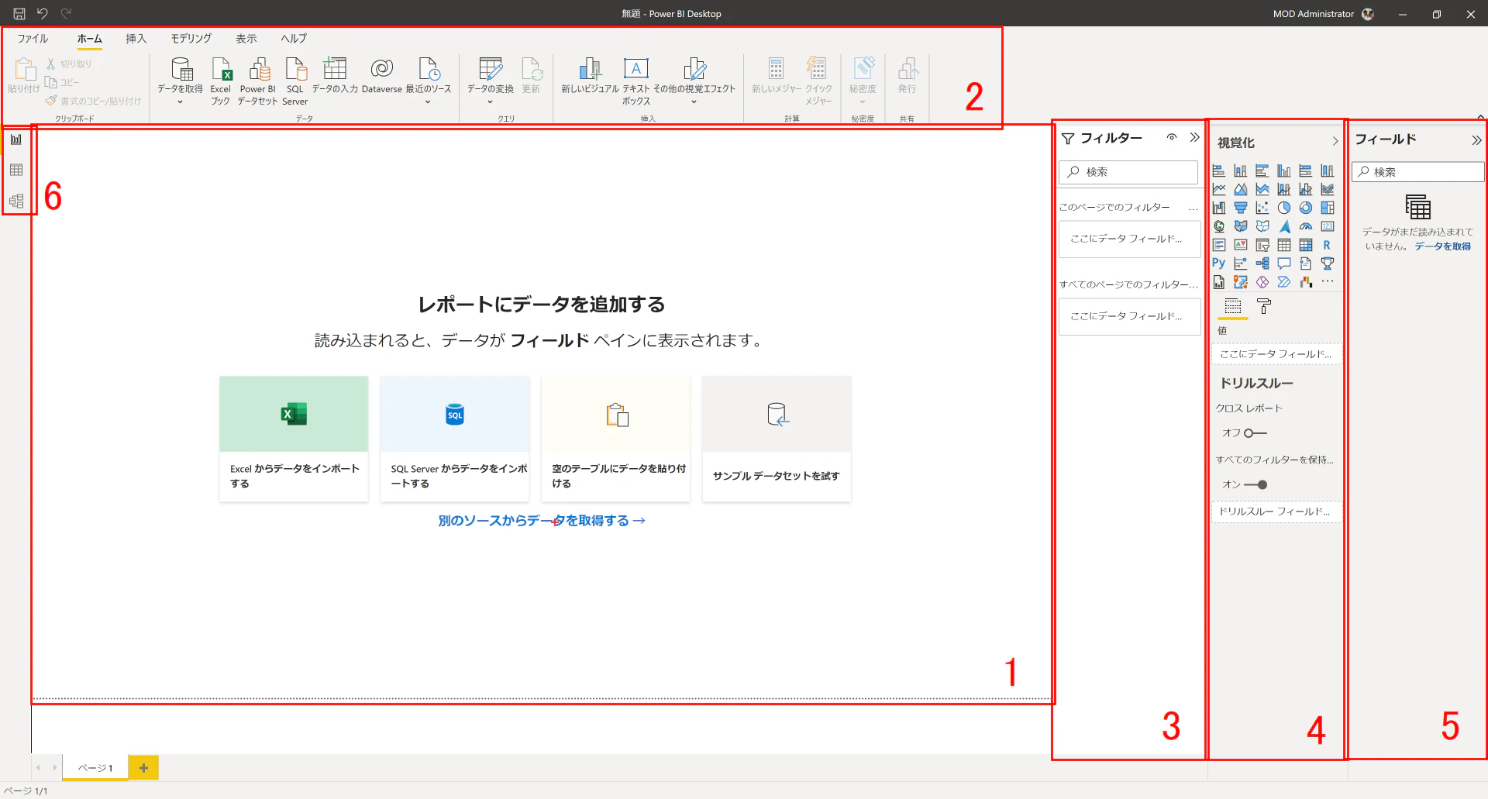Screen dimensions: 1488x799
Task: Choose the matrix visual
Action: pos(1306,245)
